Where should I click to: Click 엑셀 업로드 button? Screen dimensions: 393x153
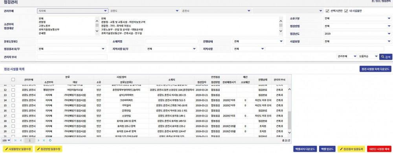(x=327, y=149)
